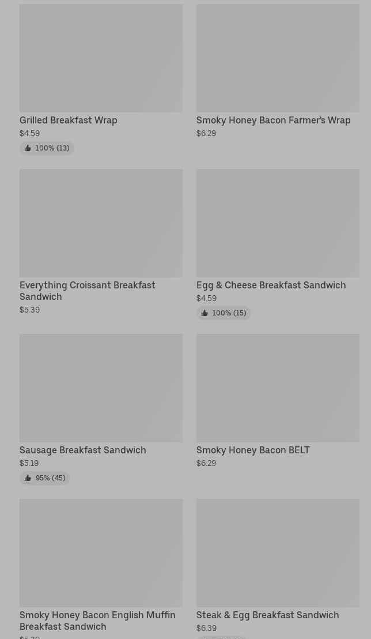Open Smoky Honey Bacon BELT image
The image size is (371, 639).
[278, 388]
